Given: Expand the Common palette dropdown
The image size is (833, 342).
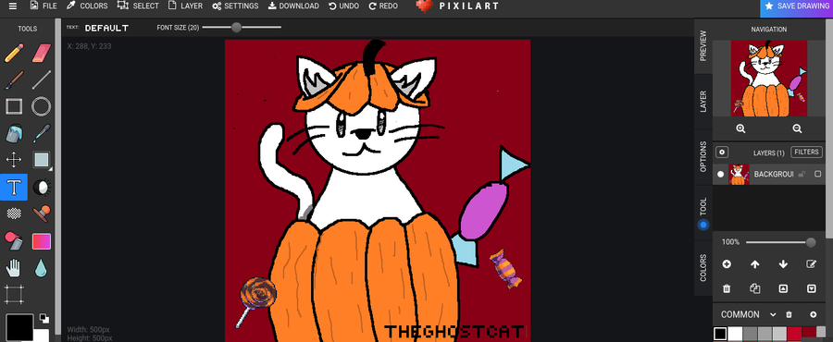Looking at the screenshot, I should (773, 314).
